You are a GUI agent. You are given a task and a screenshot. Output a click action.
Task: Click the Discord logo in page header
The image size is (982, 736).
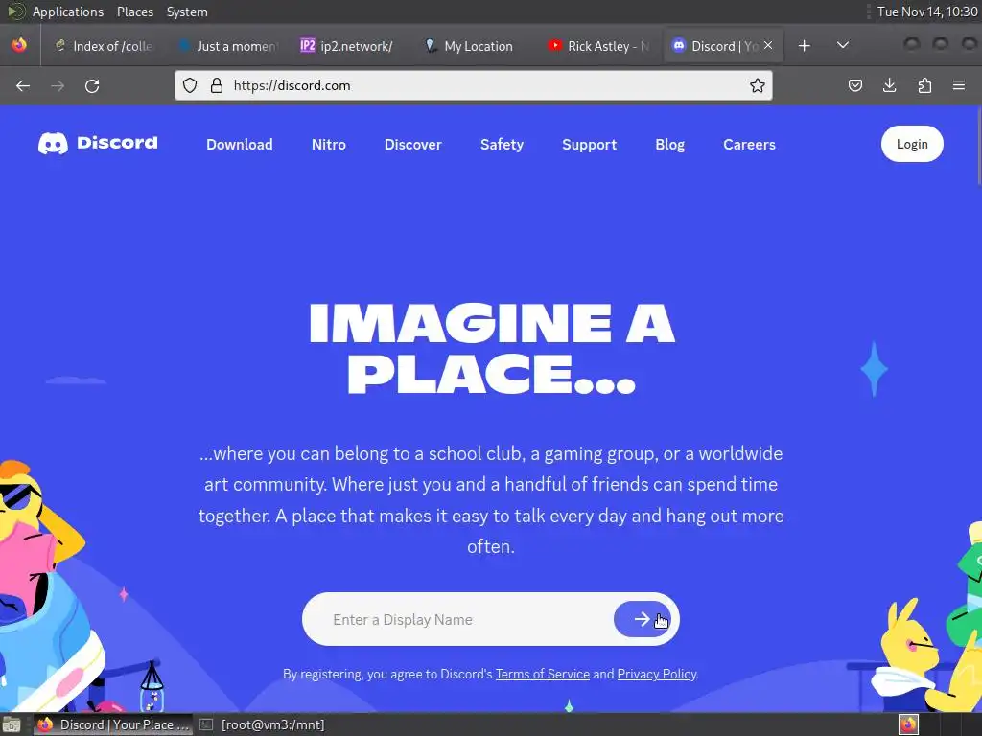point(98,144)
